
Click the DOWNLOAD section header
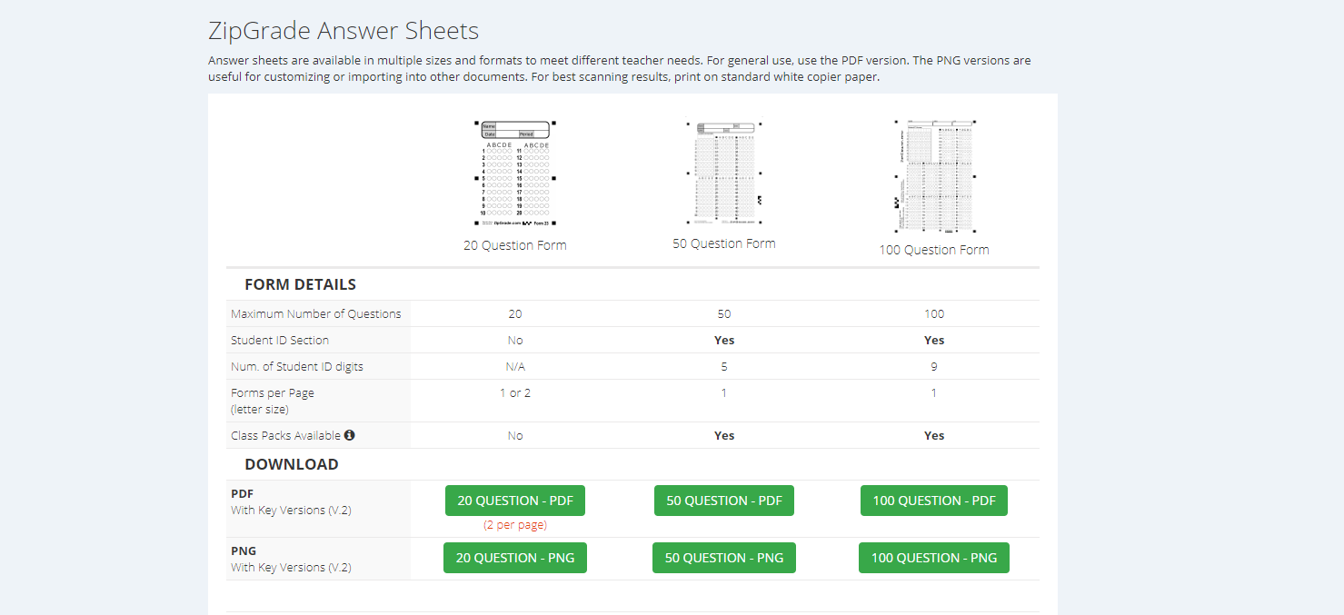(x=292, y=464)
